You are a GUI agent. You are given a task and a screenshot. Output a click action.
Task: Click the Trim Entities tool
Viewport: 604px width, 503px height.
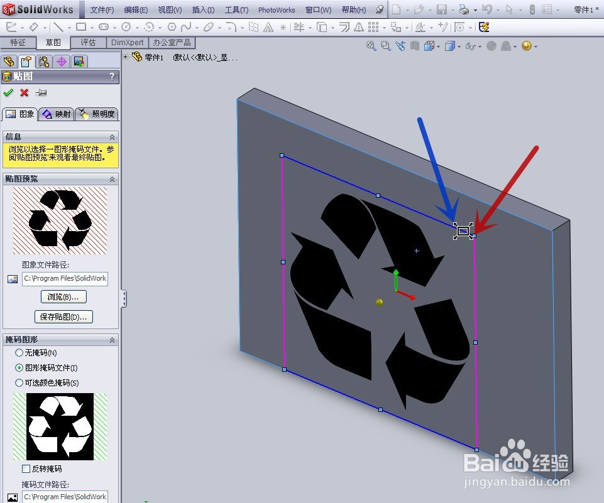click(x=299, y=27)
